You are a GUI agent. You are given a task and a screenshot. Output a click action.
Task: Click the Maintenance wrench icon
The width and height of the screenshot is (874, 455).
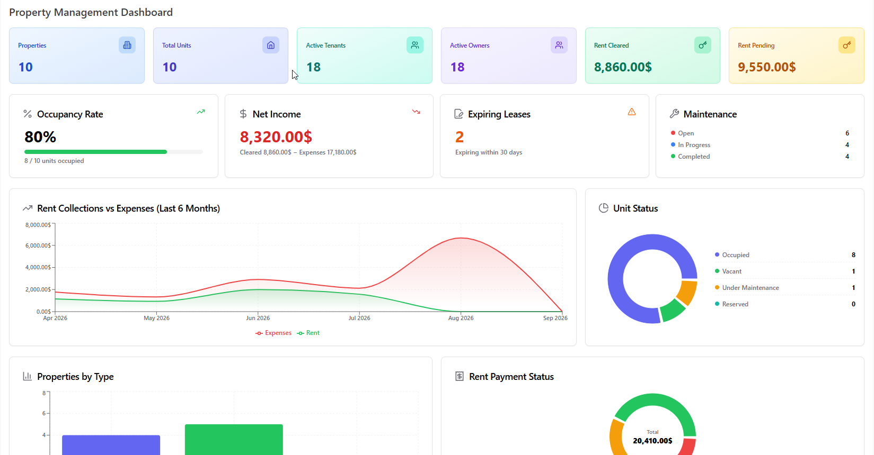[674, 114]
